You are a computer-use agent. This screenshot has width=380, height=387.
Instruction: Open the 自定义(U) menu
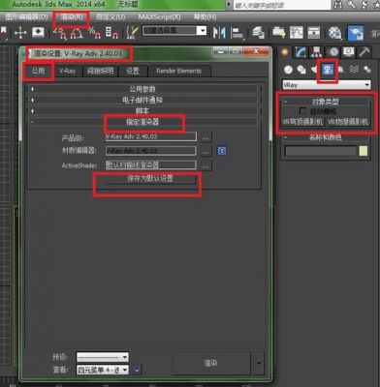point(111,17)
